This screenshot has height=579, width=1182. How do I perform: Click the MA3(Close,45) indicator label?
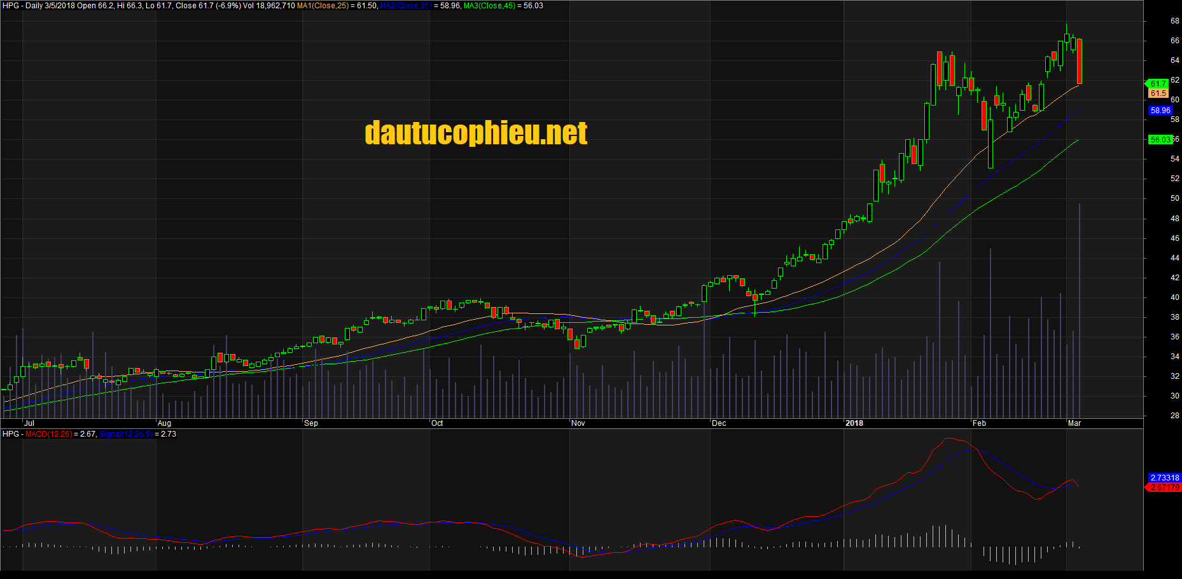(x=489, y=6)
